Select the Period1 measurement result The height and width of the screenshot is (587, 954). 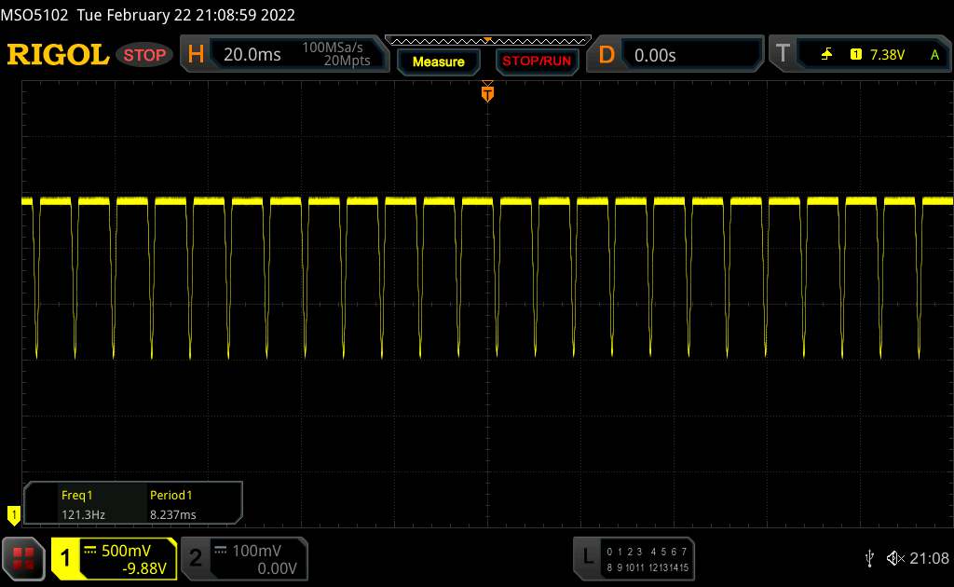[x=173, y=505]
